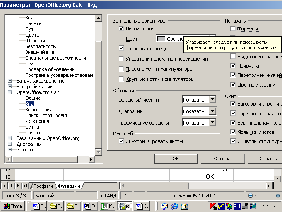Viewport: 282px width, 212px height.
Task: Open Kaspersky tray icon
Action: tap(213, 206)
